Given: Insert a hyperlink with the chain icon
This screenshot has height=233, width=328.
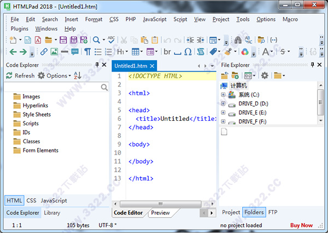Looking at the screenshot, I should tap(44, 51).
